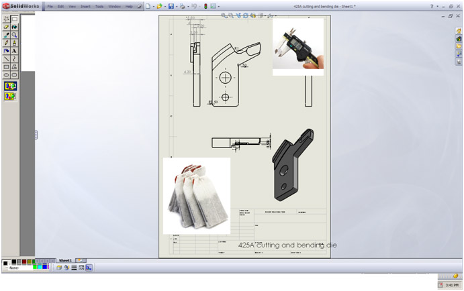464x291 pixels.
Task: Pick the straight Line tool
Action: (6, 59)
